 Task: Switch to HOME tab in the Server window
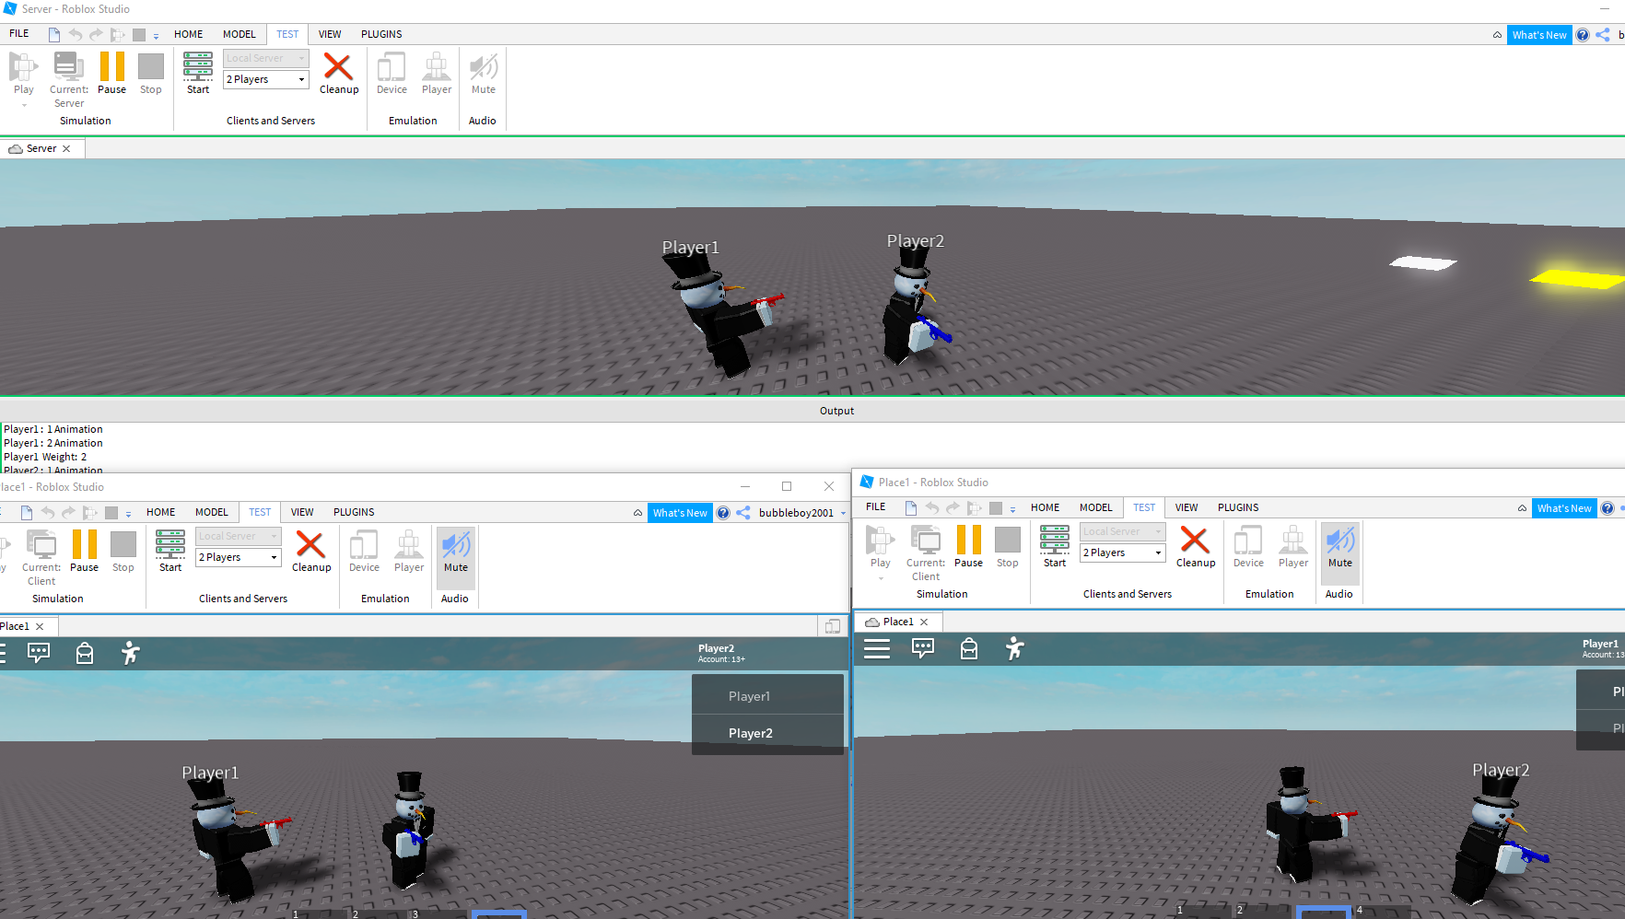(189, 34)
